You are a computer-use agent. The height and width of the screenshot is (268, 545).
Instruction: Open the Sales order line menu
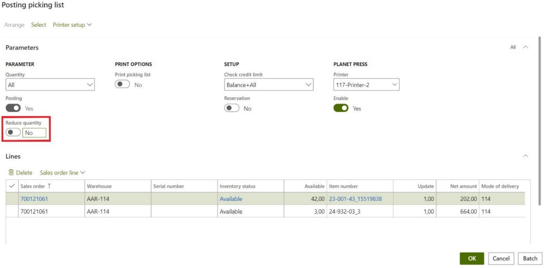[x=62, y=173]
